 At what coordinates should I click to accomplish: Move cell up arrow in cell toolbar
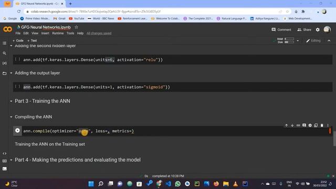pos(286,125)
